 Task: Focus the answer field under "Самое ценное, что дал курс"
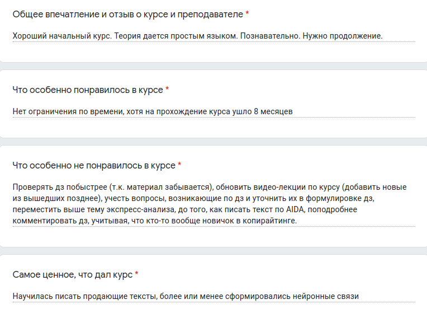(212, 296)
